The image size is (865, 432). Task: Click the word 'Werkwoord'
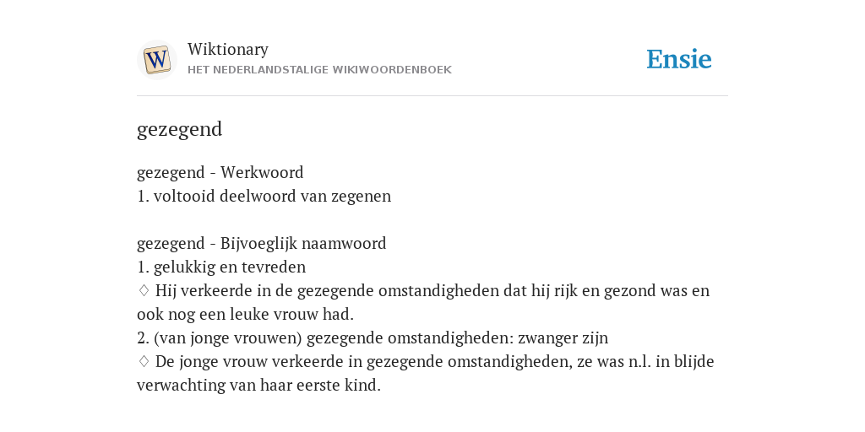(262, 172)
